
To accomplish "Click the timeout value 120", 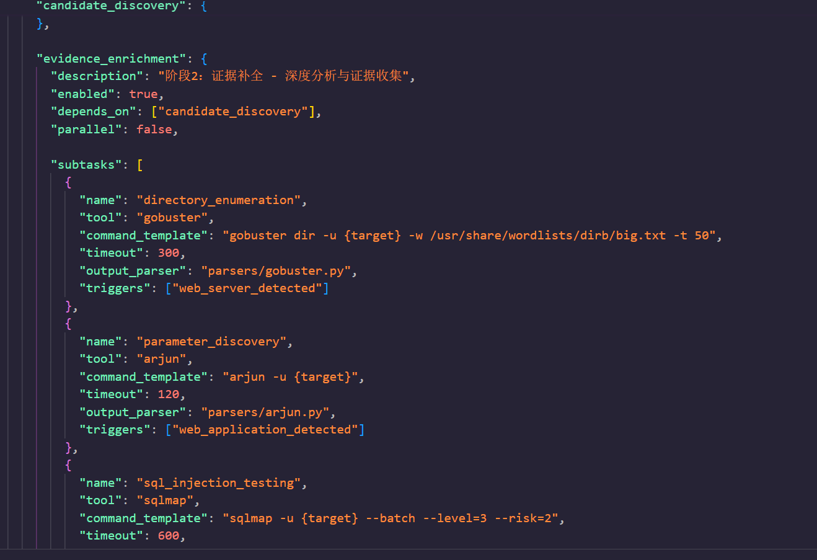I will [168, 394].
